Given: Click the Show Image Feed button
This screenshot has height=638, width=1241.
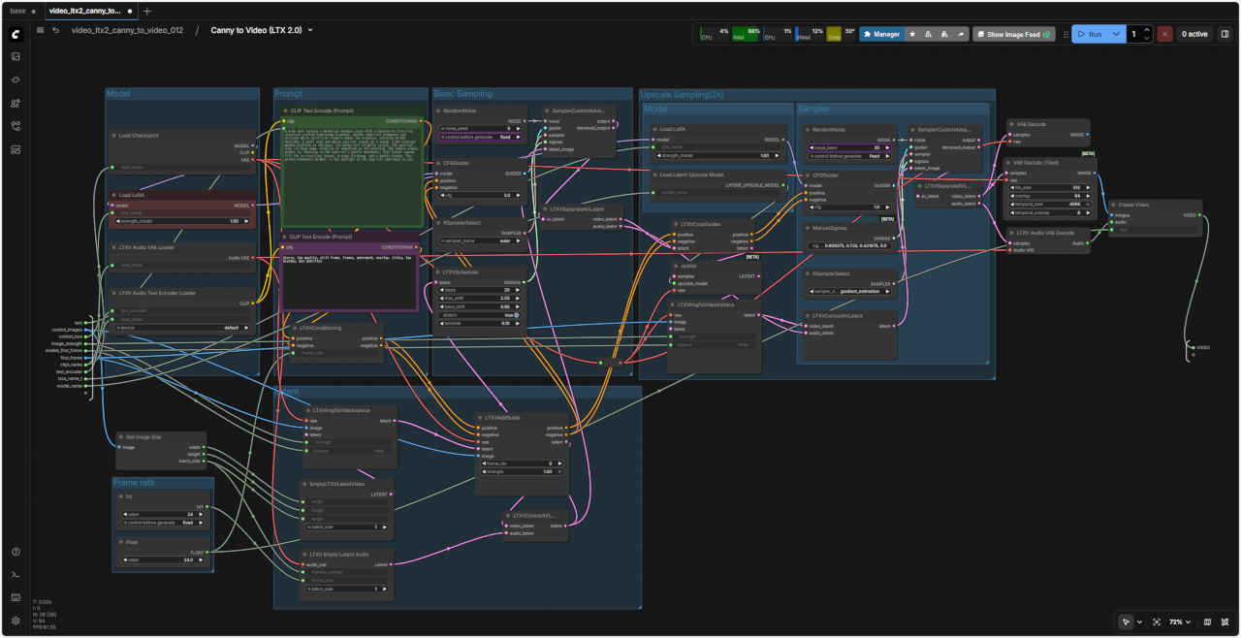Looking at the screenshot, I should pyautogui.click(x=1013, y=34).
